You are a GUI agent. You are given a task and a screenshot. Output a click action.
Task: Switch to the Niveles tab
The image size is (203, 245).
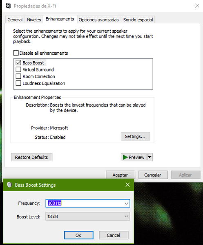point(34,20)
